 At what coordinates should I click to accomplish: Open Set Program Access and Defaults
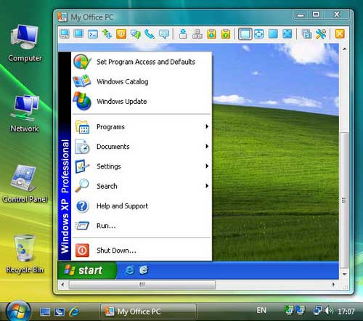(142, 62)
